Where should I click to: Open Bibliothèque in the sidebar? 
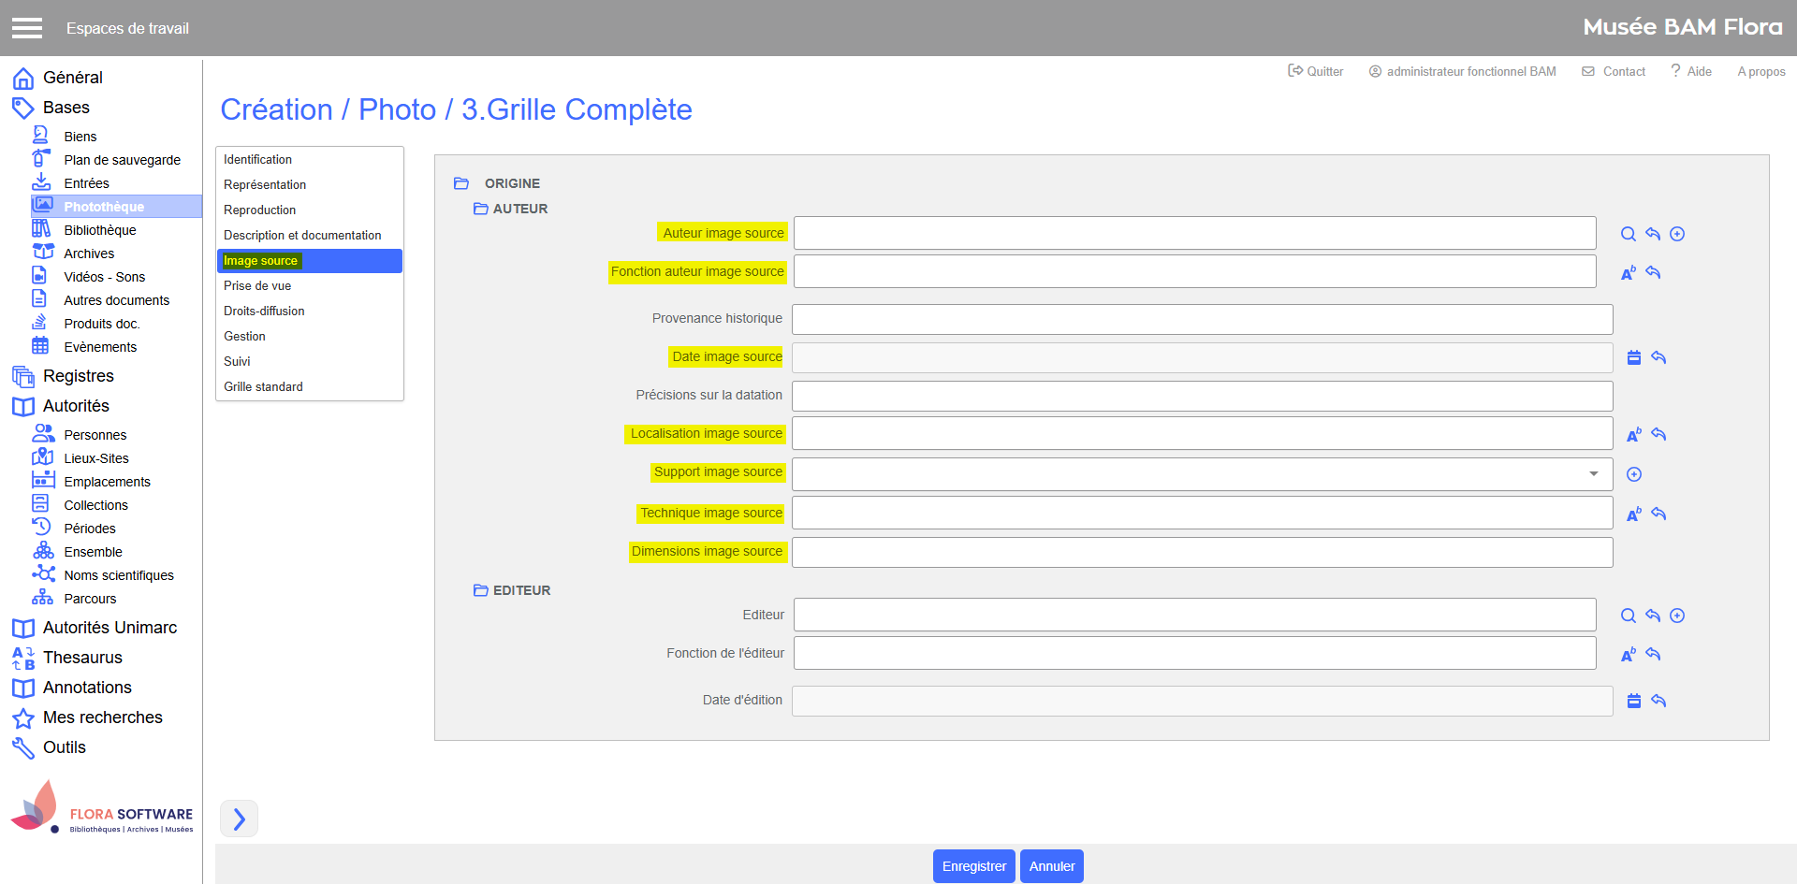pyautogui.click(x=100, y=230)
